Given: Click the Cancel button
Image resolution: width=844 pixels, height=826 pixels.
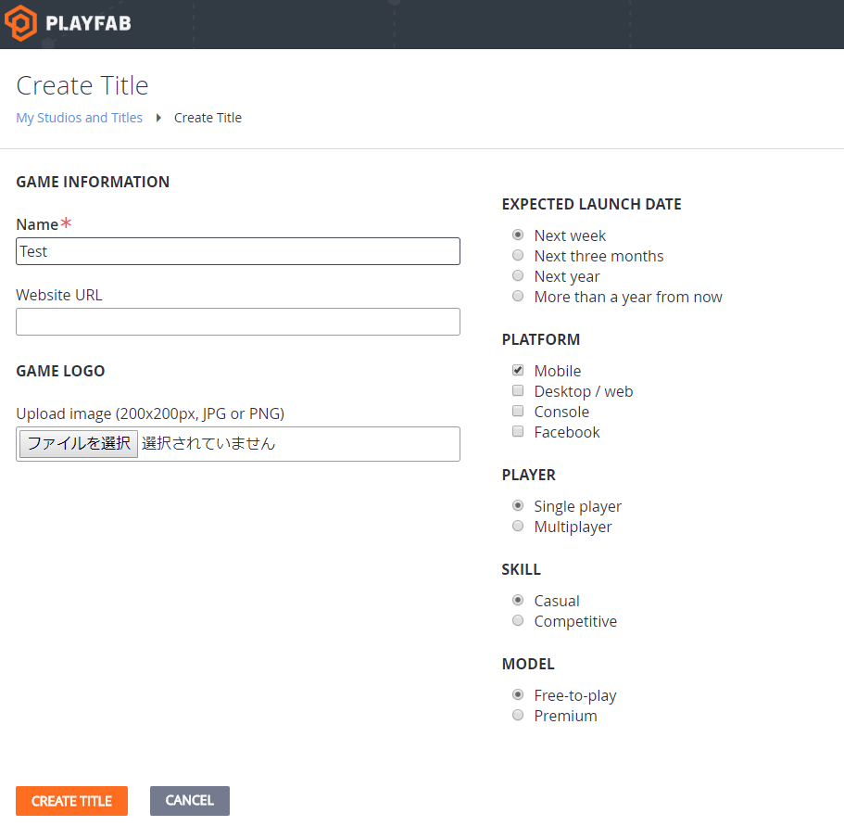Looking at the screenshot, I should pos(190,801).
